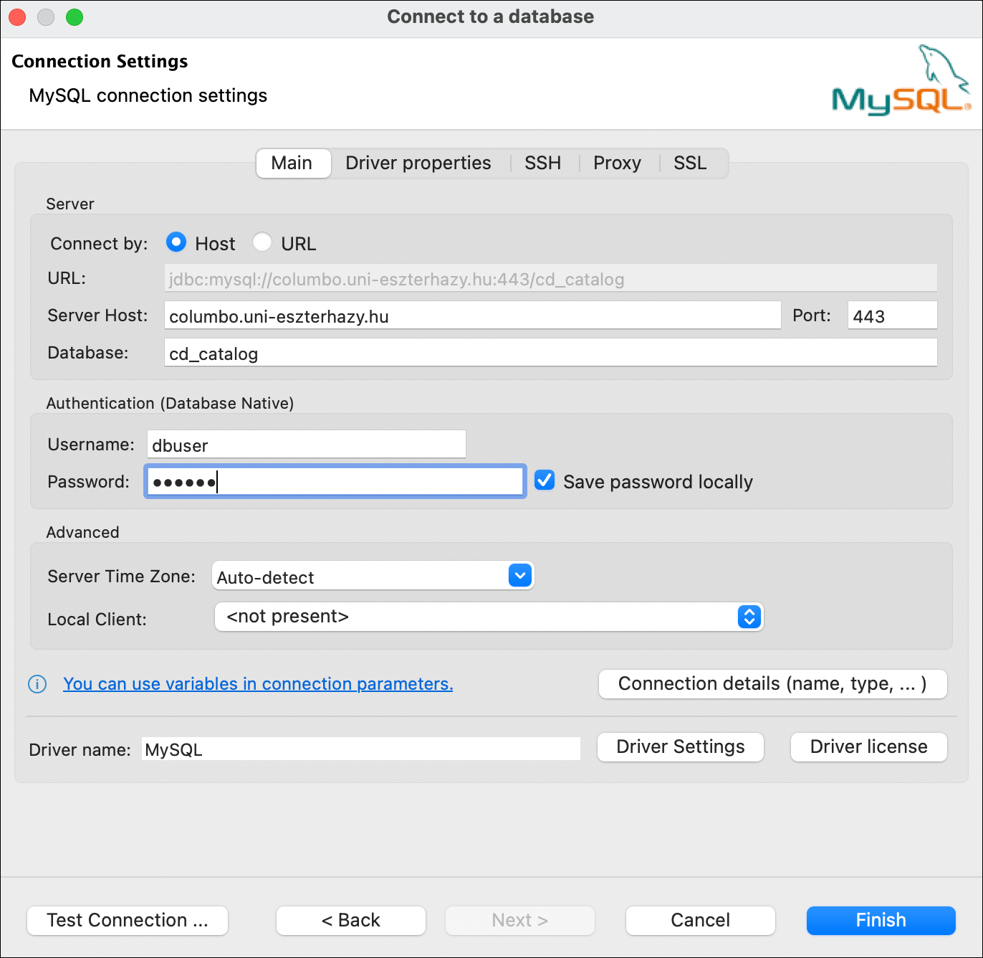Focus the Port input field

coord(891,316)
